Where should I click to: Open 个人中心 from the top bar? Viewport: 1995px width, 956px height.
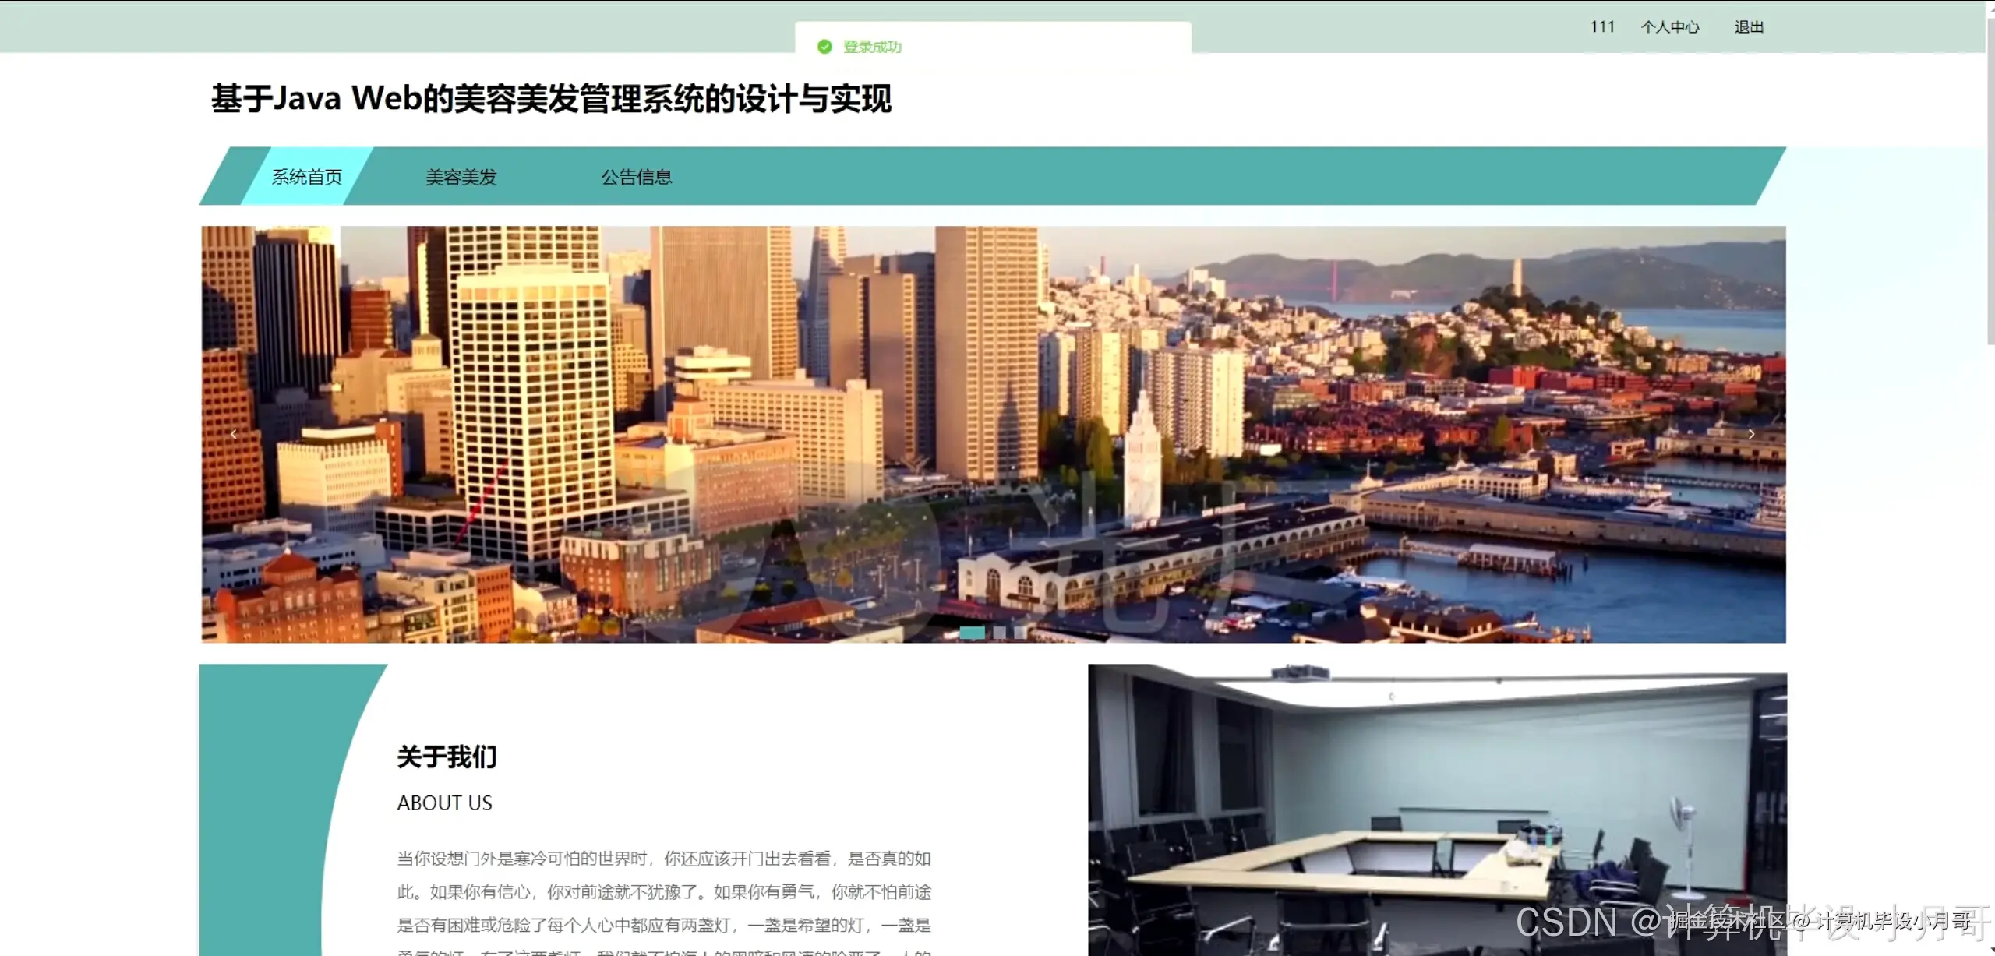[1671, 26]
